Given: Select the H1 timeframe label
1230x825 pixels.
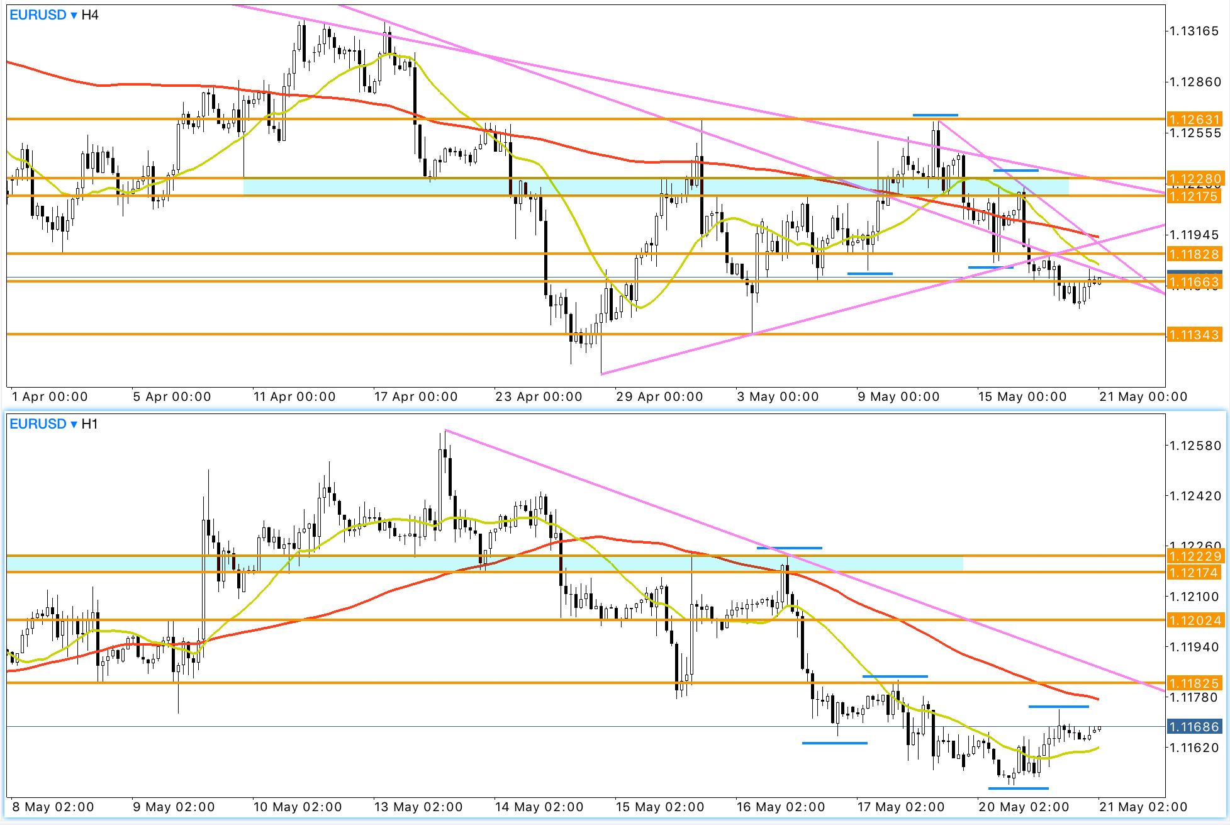Looking at the screenshot, I should (90, 424).
